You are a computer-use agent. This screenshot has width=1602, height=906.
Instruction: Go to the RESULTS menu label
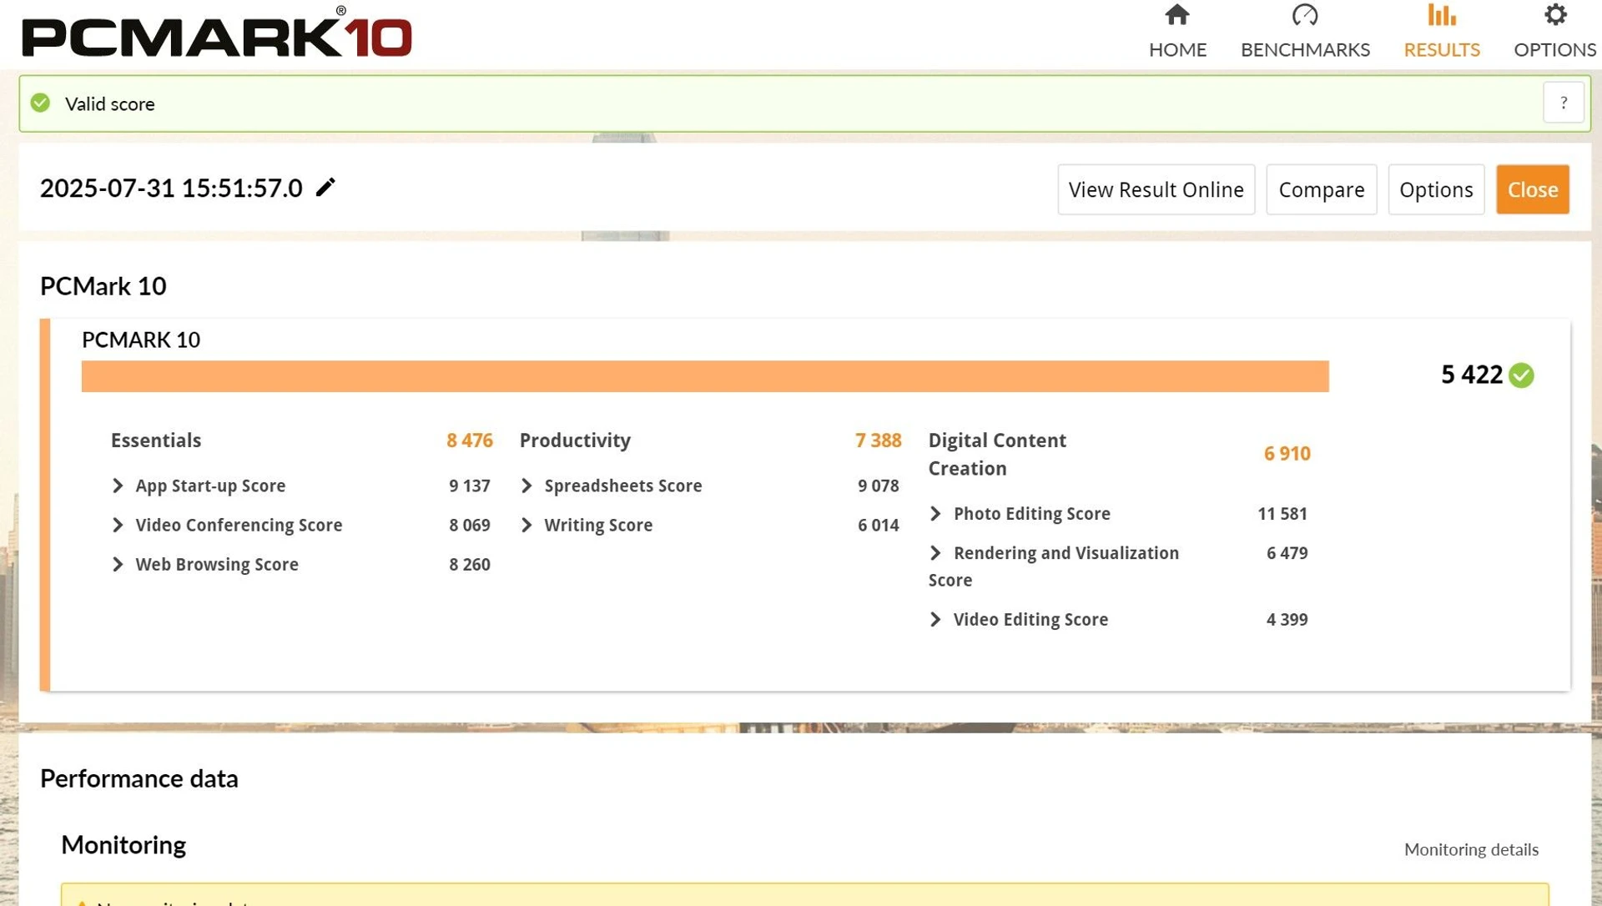tap(1441, 50)
